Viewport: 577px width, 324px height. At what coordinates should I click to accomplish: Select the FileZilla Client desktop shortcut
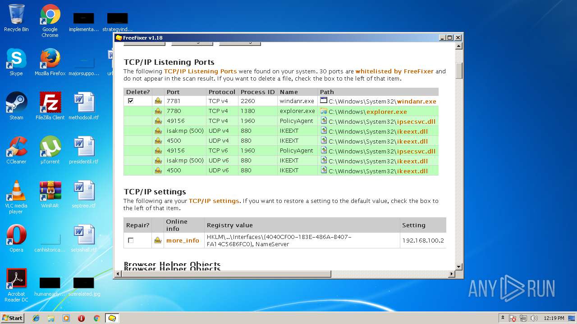coord(50,106)
